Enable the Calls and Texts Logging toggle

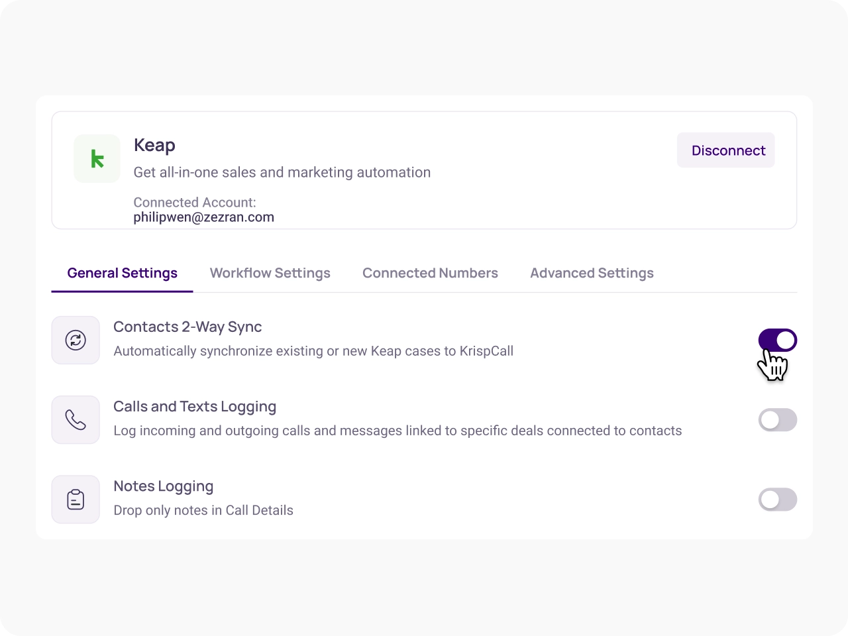(x=777, y=419)
